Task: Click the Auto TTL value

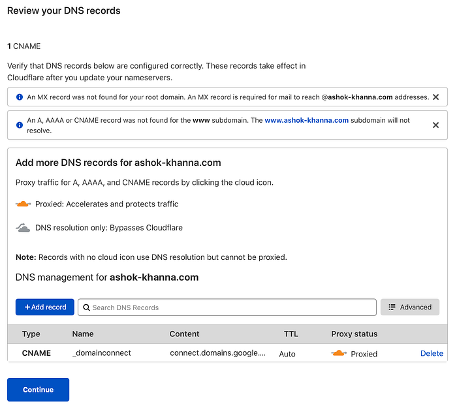Action: pos(287,354)
